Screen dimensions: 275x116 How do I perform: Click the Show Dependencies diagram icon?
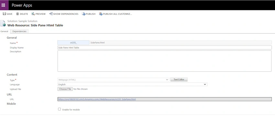tap(51, 14)
